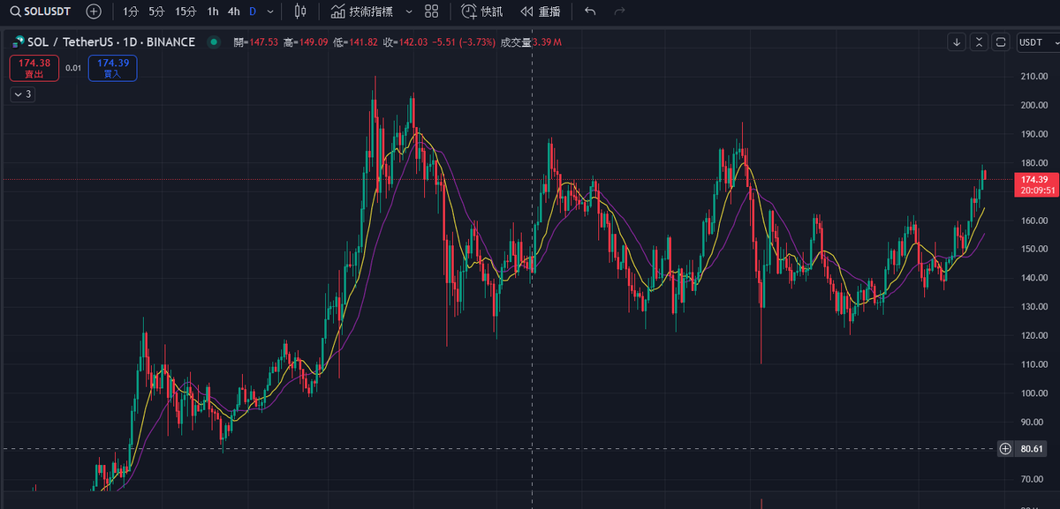Click the green market status dot
Image resolution: width=1060 pixels, height=509 pixels.
pyautogui.click(x=213, y=41)
